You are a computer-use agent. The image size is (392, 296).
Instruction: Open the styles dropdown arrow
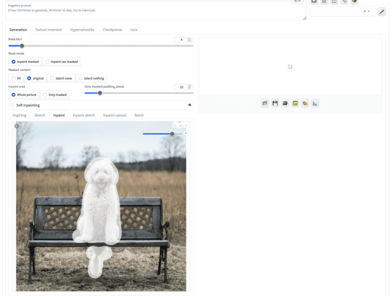[x=369, y=11]
